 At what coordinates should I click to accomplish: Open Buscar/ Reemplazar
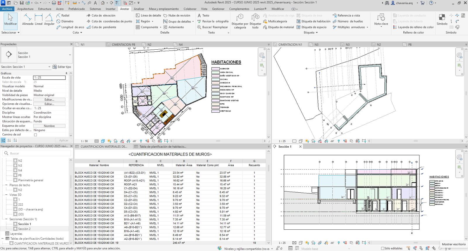click(213, 27)
